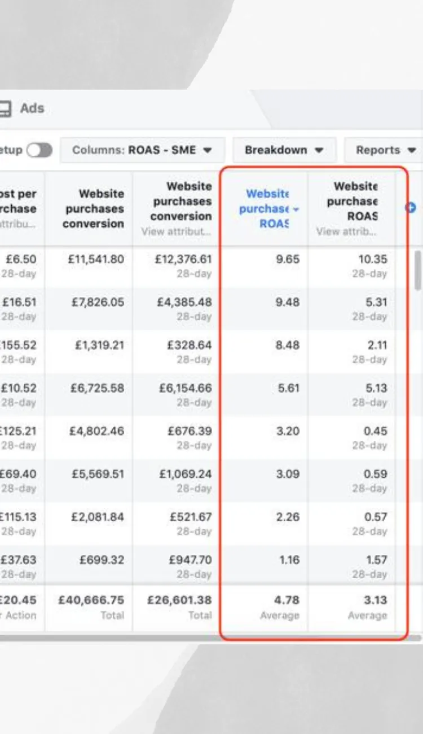Click the Ads tab icon

pos(5,108)
